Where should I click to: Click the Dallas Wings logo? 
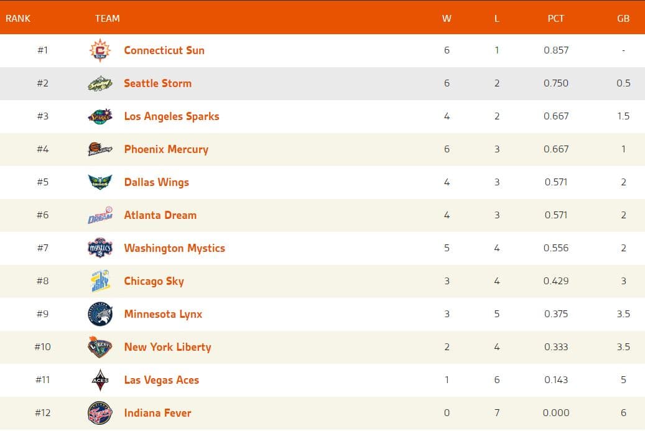pos(100,182)
